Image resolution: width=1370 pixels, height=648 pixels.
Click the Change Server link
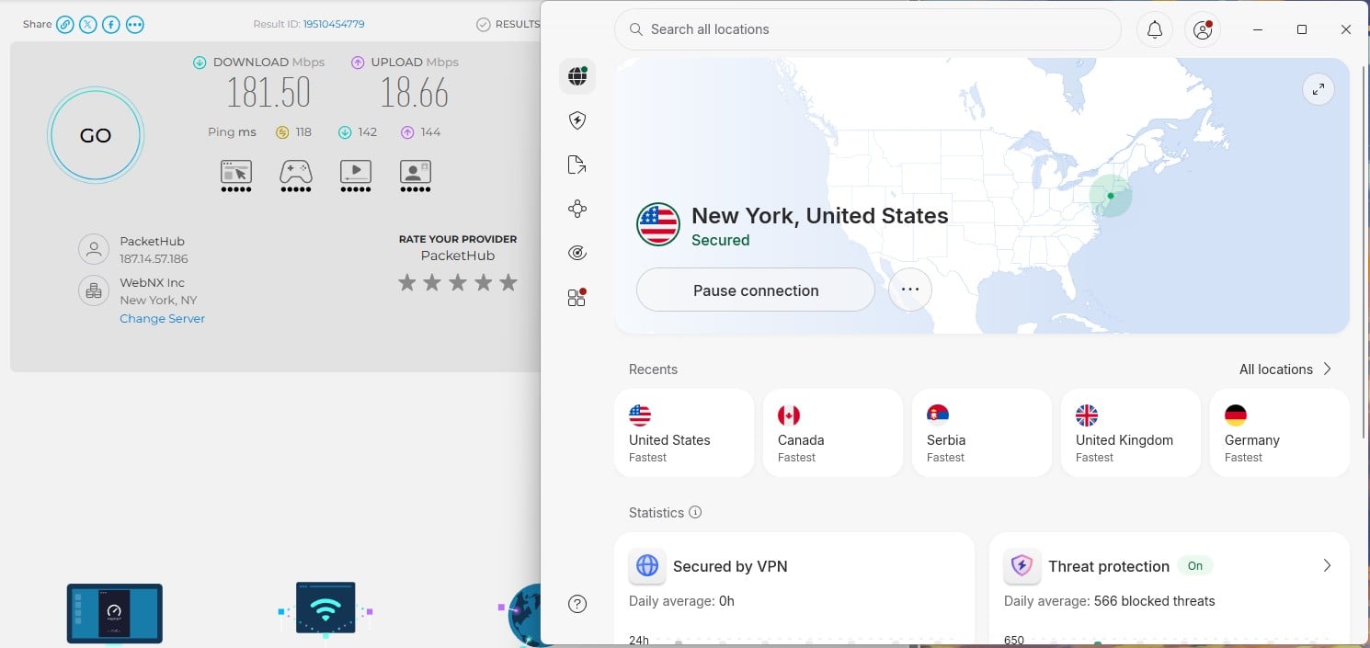click(x=162, y=318)
